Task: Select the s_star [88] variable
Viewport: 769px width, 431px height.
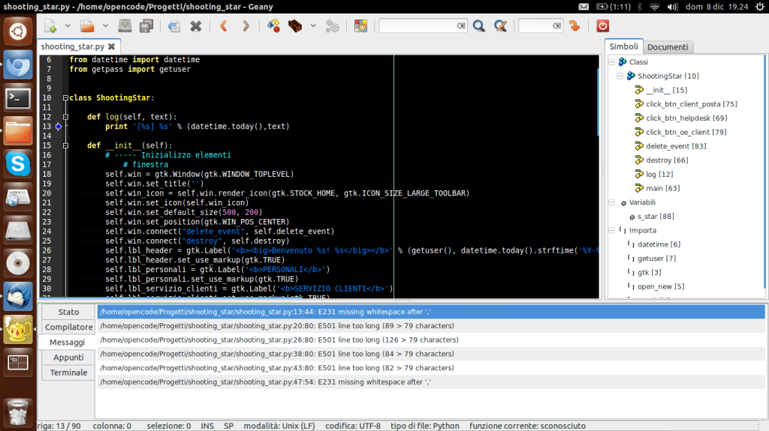Action: tap(656, 217)
